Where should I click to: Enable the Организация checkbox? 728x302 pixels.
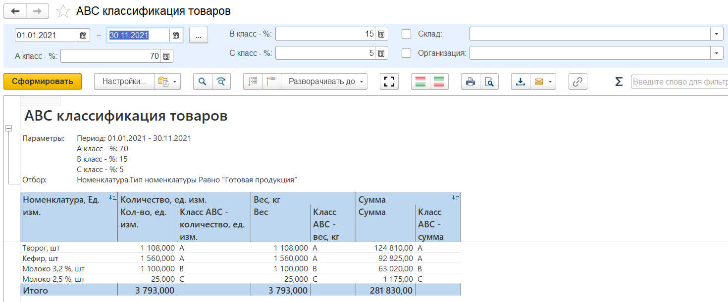pos(407,53)
